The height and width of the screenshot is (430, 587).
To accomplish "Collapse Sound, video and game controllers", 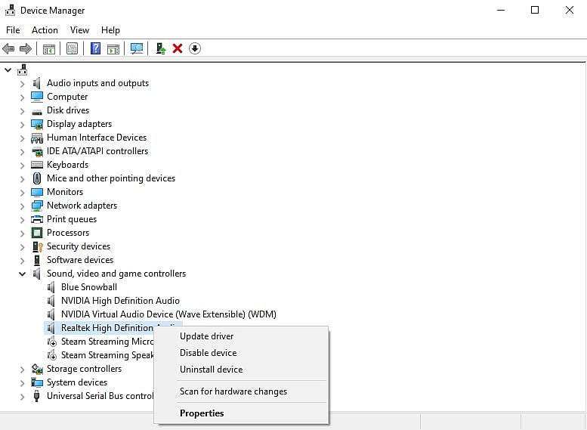I will [22, 274].
